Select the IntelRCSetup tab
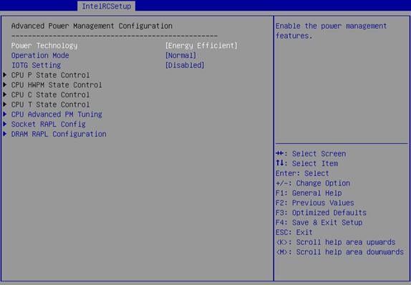This screenshot has width=411, height=285. (x=106, y=6)
